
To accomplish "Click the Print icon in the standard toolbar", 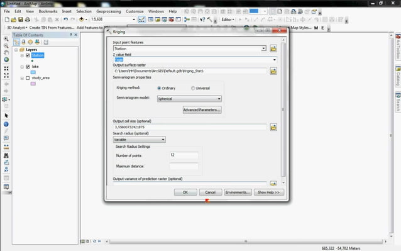I will pos(28,20).
